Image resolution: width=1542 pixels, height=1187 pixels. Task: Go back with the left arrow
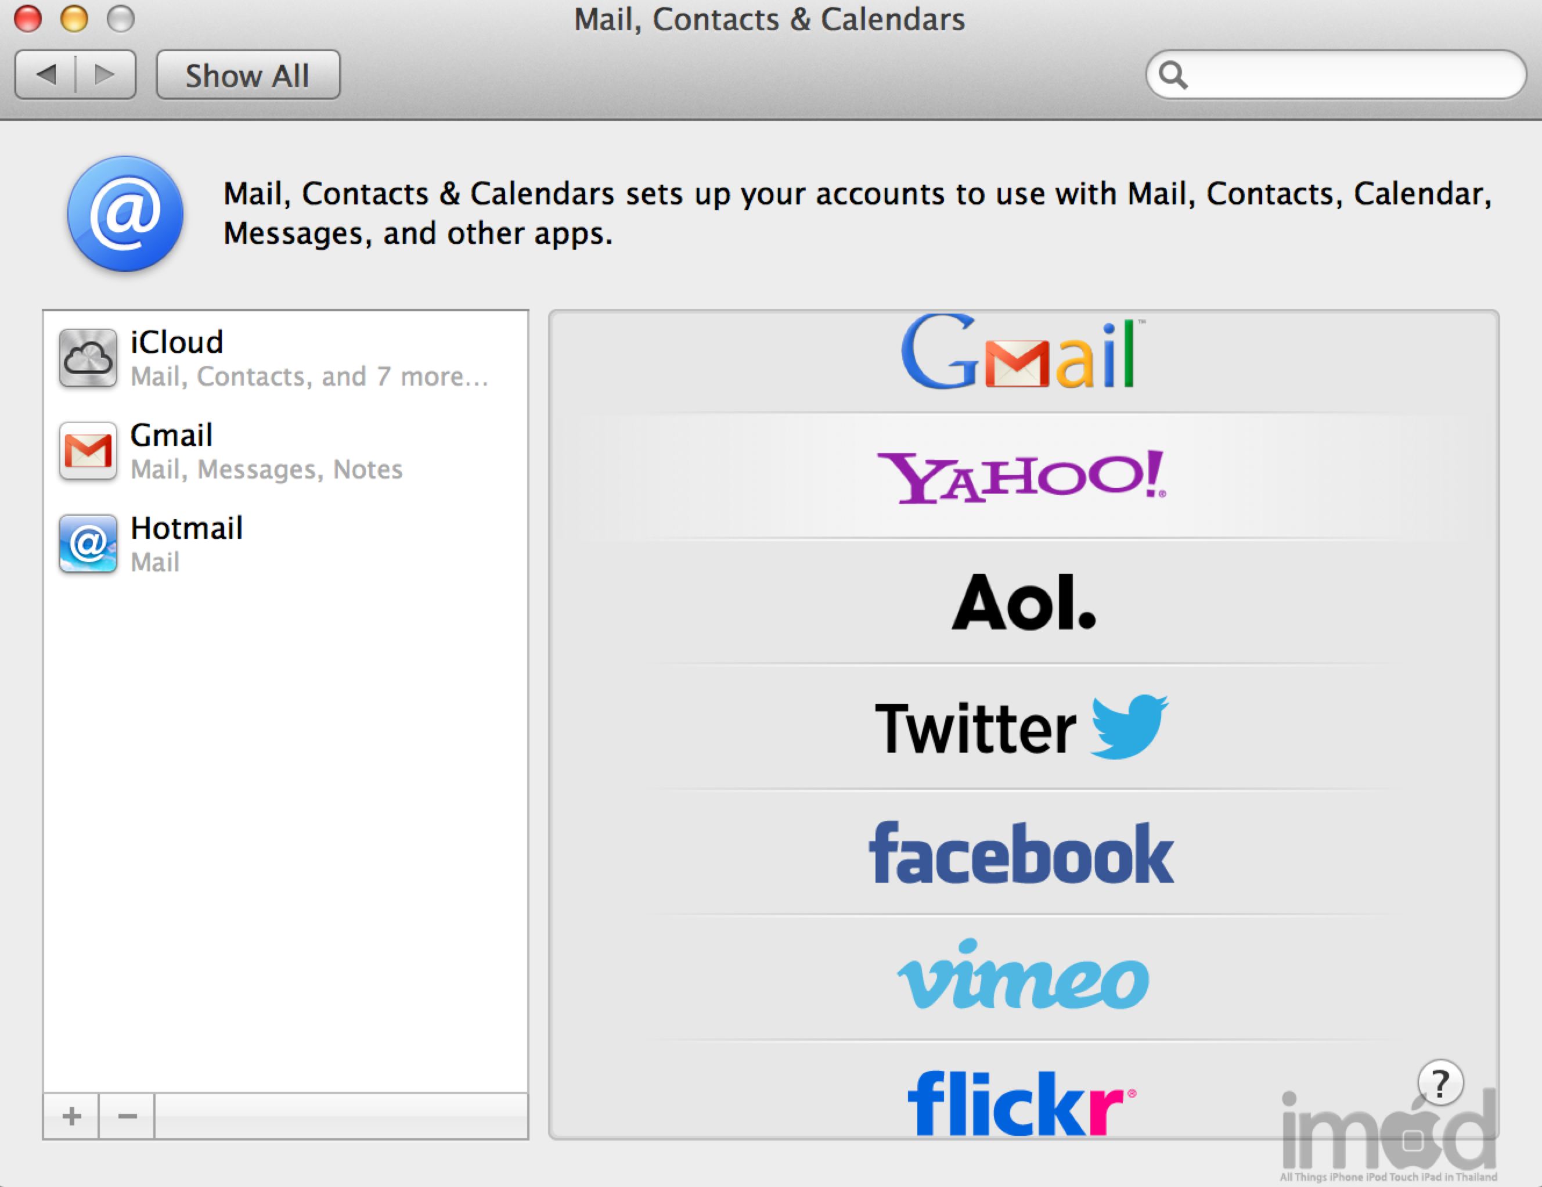coord(46,74)
